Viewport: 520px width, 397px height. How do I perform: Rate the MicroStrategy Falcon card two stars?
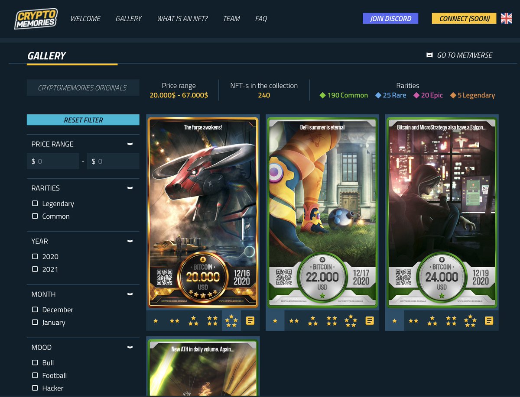click(x=413, y=321)
